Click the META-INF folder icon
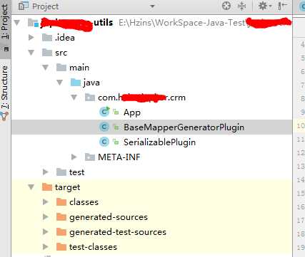Image resolution: width=305 pixels, height=257 pixels. [x=90, y=157]
